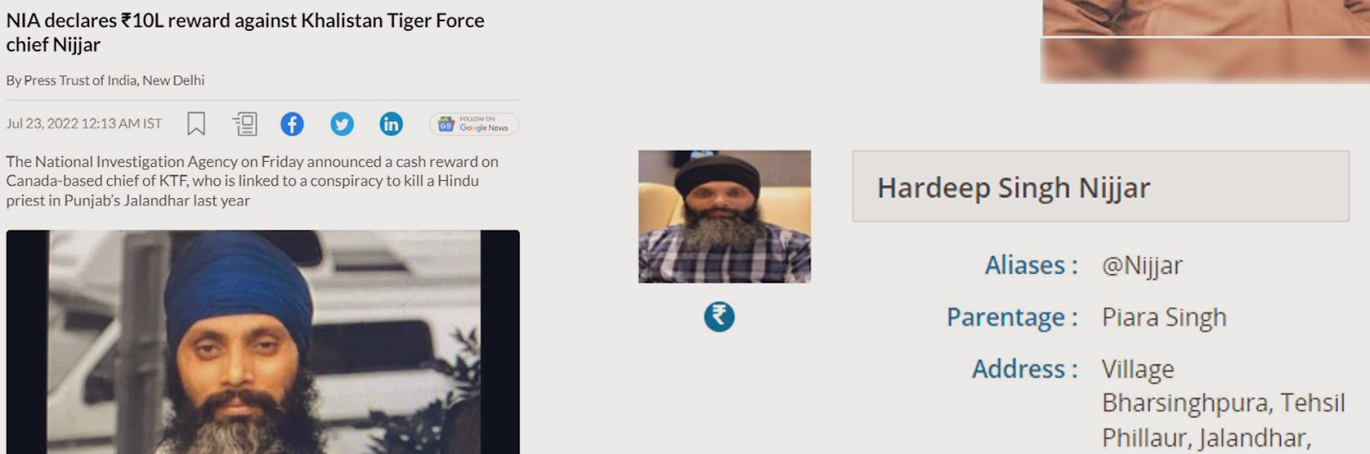The height and width of the screenshot is (454, 1370).
Task: Open the profile thumbnail beside the name box
Action: (x=724, y=217)
